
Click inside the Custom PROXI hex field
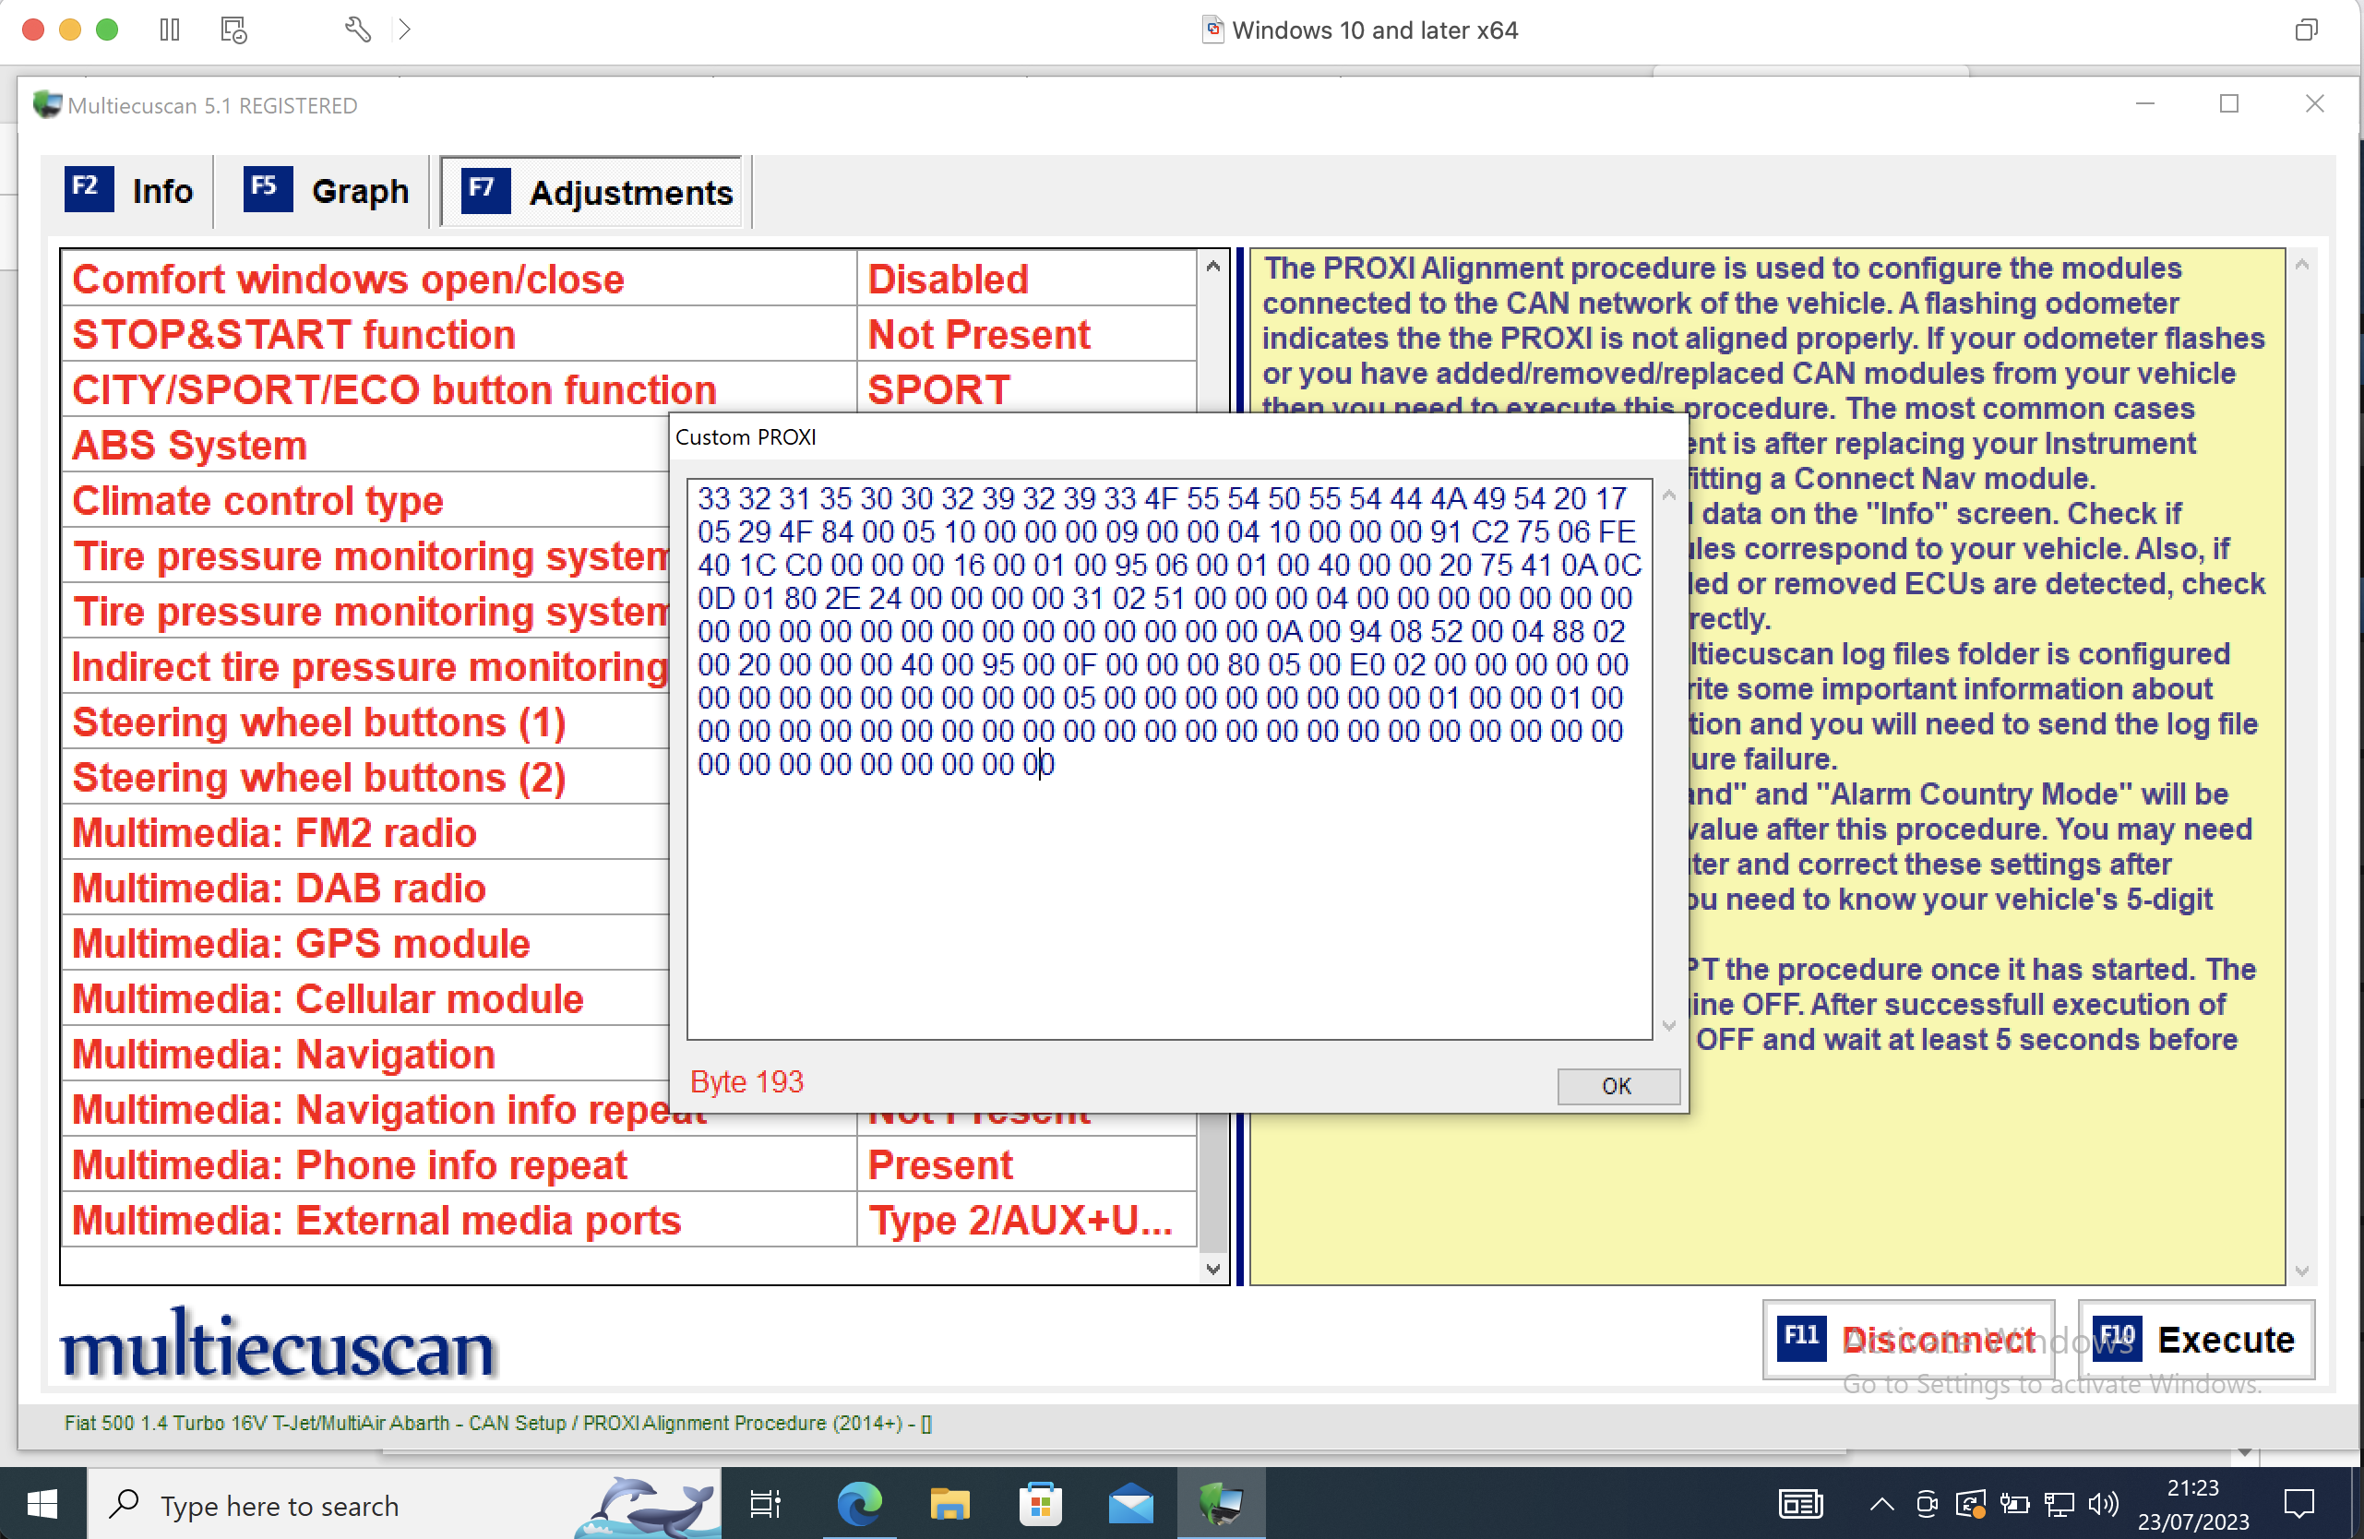point(1168,894)
